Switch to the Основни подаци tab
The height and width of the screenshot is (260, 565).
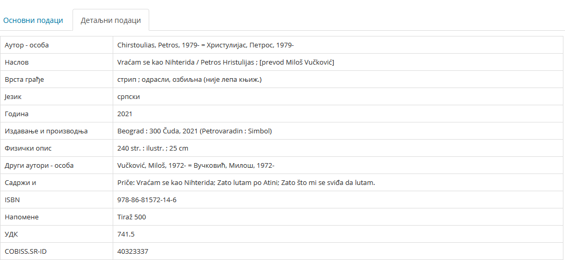tap(33, 20)
